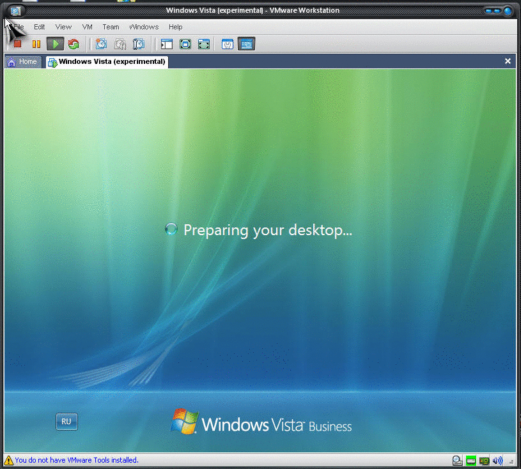The height and width of the screenshot is (469, 521).
Task: Close the current VM tab with X
Action: click(x=508, y=61)
